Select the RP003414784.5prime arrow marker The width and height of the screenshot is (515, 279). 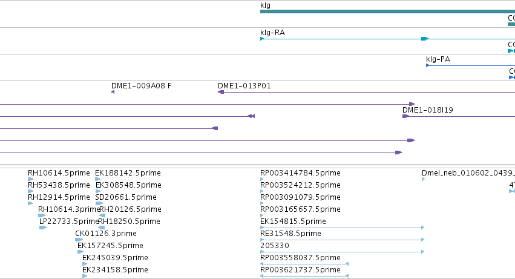[262, 179]
